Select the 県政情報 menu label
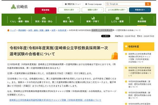Image resolution: width=158 pixels, height=105 pixels. 142,22
